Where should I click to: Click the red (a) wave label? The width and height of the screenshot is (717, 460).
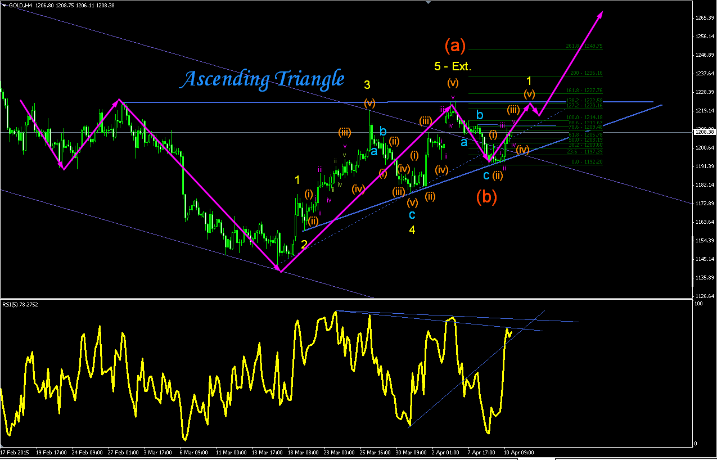(455, 44)
